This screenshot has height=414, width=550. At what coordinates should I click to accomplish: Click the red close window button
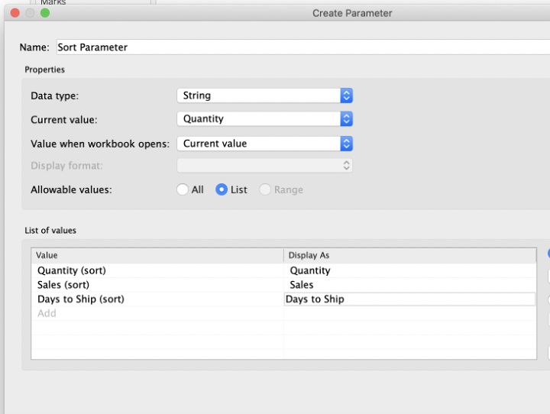point(15,13)
